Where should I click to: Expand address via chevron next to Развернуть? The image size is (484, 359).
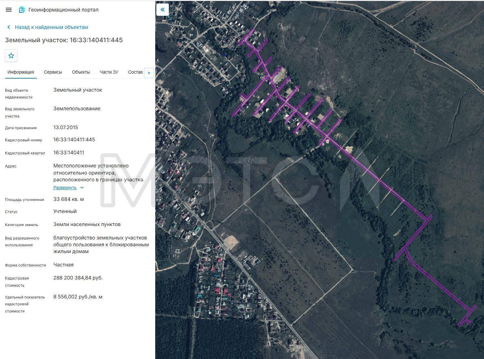point(82,188)
